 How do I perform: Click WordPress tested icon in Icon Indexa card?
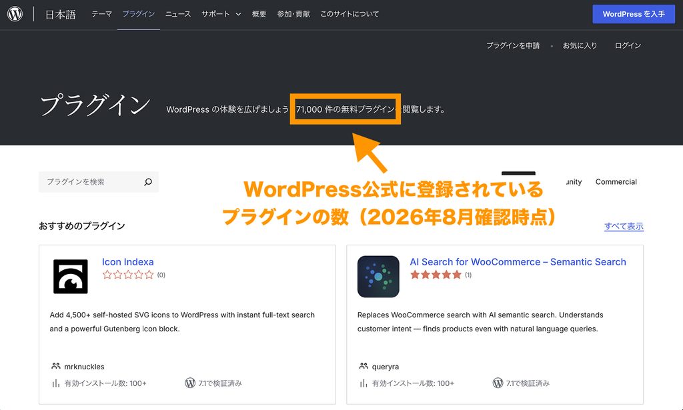190,383
